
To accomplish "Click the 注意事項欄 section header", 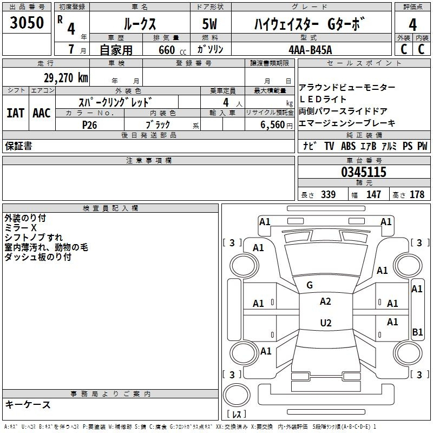I will (148, 160).
